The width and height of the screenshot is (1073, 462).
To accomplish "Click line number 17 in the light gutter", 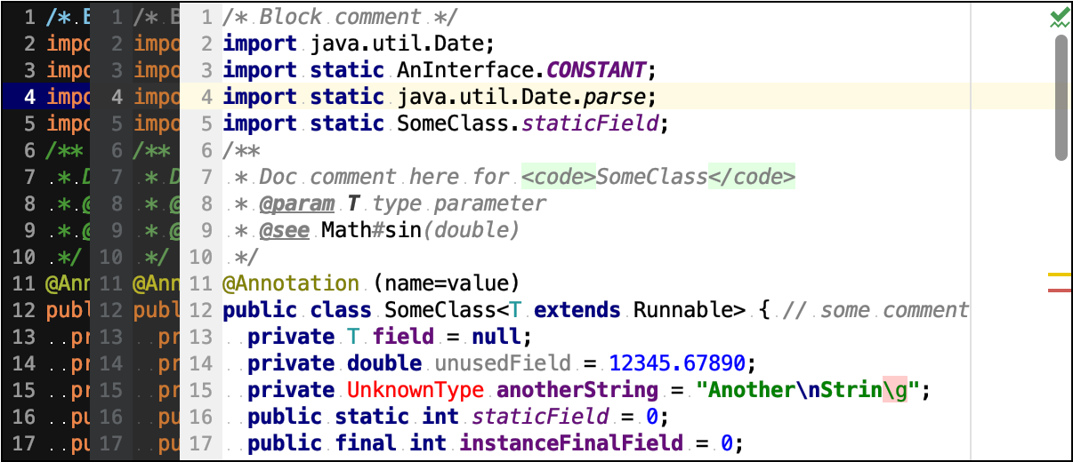I will point(201,443).
